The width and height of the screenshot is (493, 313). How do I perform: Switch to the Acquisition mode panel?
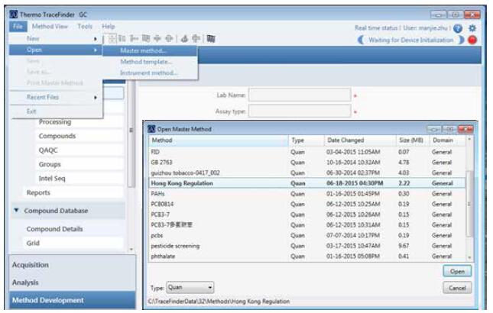[31, 265]
